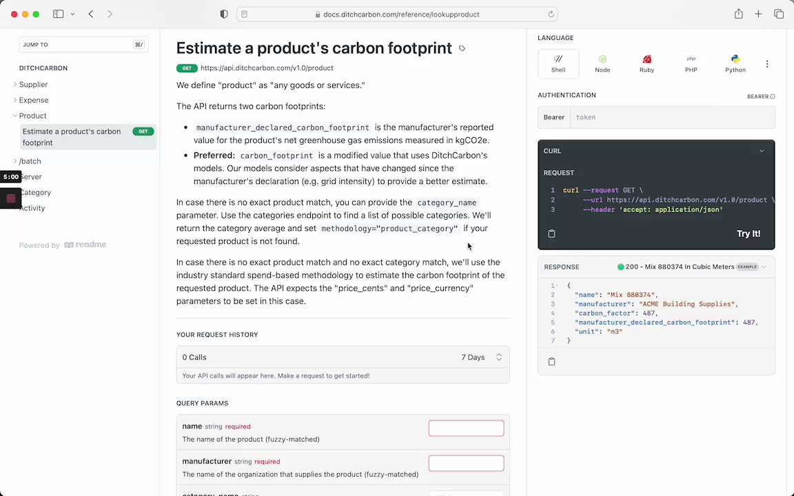This screenshot has width=794, height=496.
Task: Click the GET method badge under title
Action: pyautogui.click(x=187, y=68)
